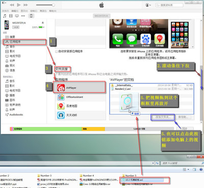Select 天天动听 in file sharing apps list
Image resolution: width=204 pixels, height=188 pixels.
point(81,115)
